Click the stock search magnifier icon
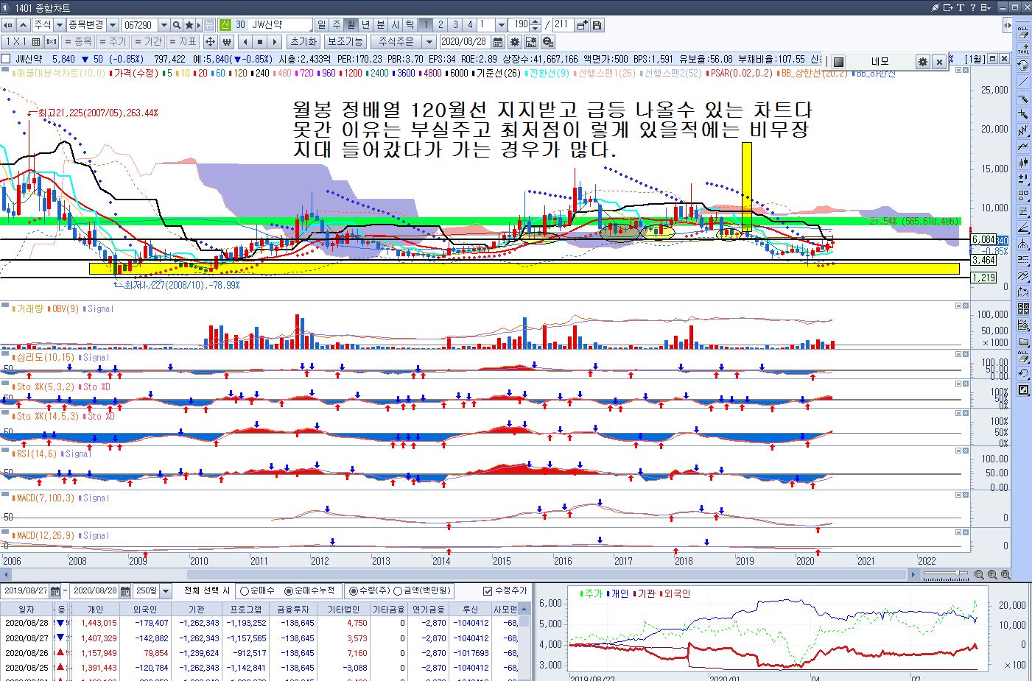The width and height of the screenshot is (1032, 681). pyautogui.click(x=177, y=25)
